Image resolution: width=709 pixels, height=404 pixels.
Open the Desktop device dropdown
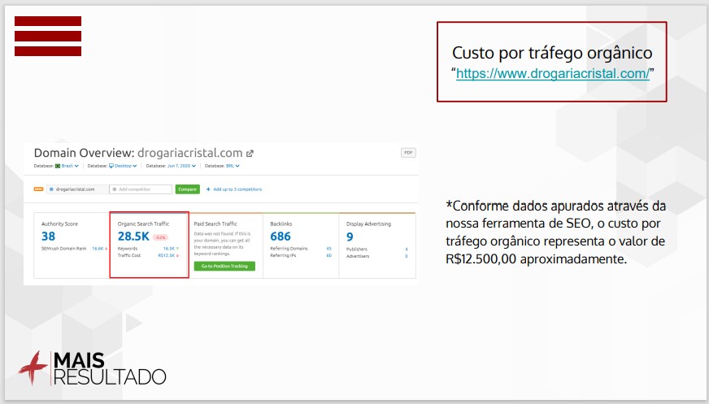(125, 166)
